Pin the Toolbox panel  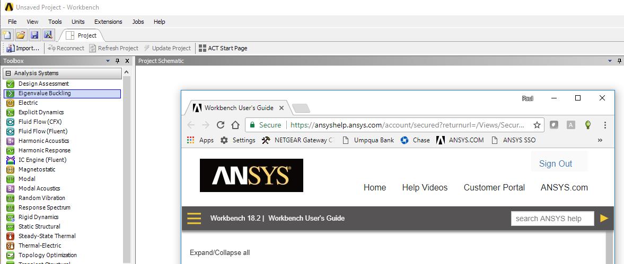click(x=117, y=61)
